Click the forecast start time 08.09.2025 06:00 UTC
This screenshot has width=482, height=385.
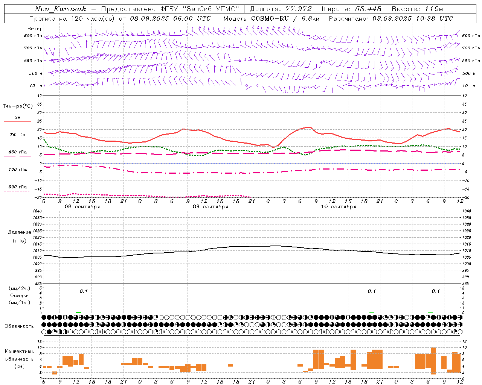(170, 18)
